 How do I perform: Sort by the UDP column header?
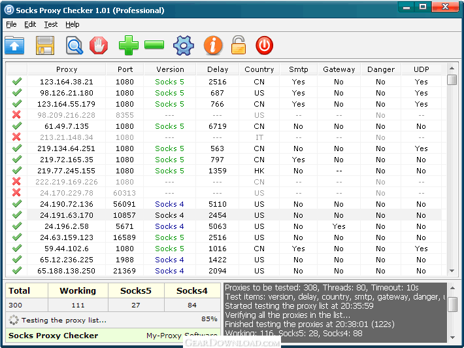coord(422,69)
